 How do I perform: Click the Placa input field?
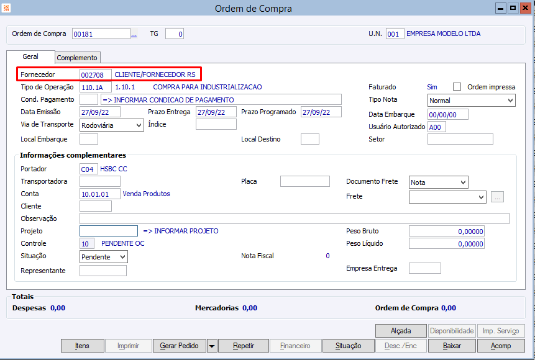(305, 181)
